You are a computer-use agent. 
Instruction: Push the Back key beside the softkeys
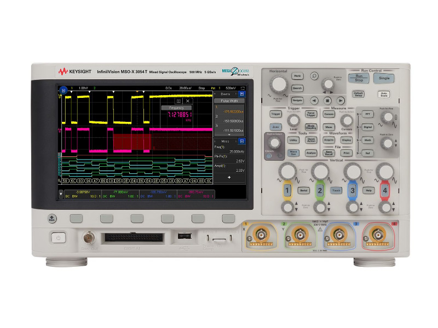coord(52,219)
